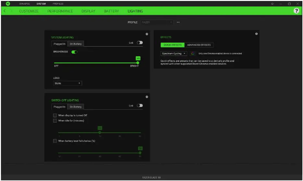Image resolution: width=303 pixels, height=181 pixels.
Task: Close the Synapse window
Action: [297, 4]
